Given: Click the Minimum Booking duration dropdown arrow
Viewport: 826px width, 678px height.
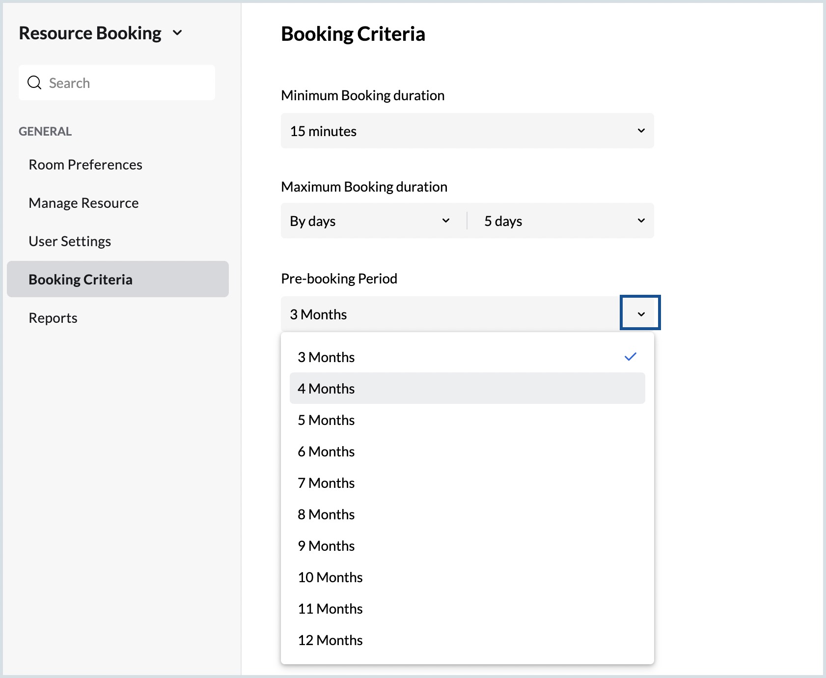Looking at the screenshot, I should (640, 131).
